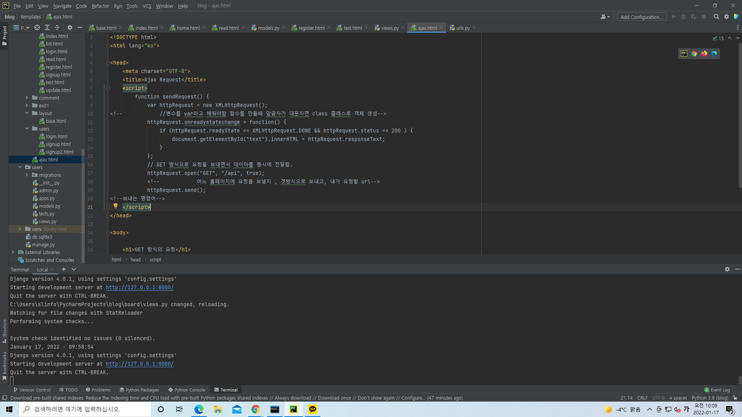Viewport: 742px width, 417px height.
Task: Open preview in Microsoft Edge
Action: 714,54
